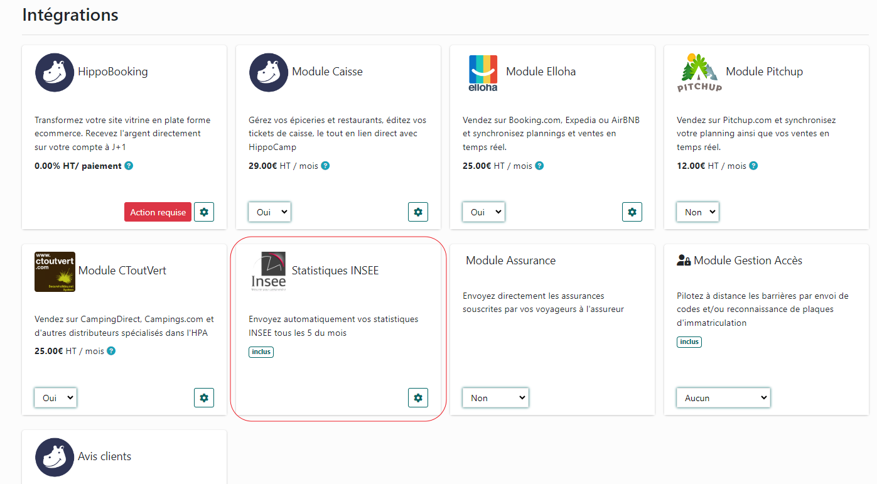Expand Module Assurance Non dropdown
The width and height of the screenshot is (877, 484).
pyautogui.click(x=496, y=397)
